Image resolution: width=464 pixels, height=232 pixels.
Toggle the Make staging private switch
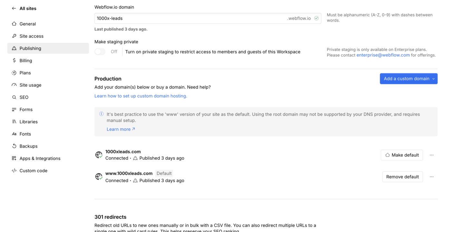click(x=100, y=52)
